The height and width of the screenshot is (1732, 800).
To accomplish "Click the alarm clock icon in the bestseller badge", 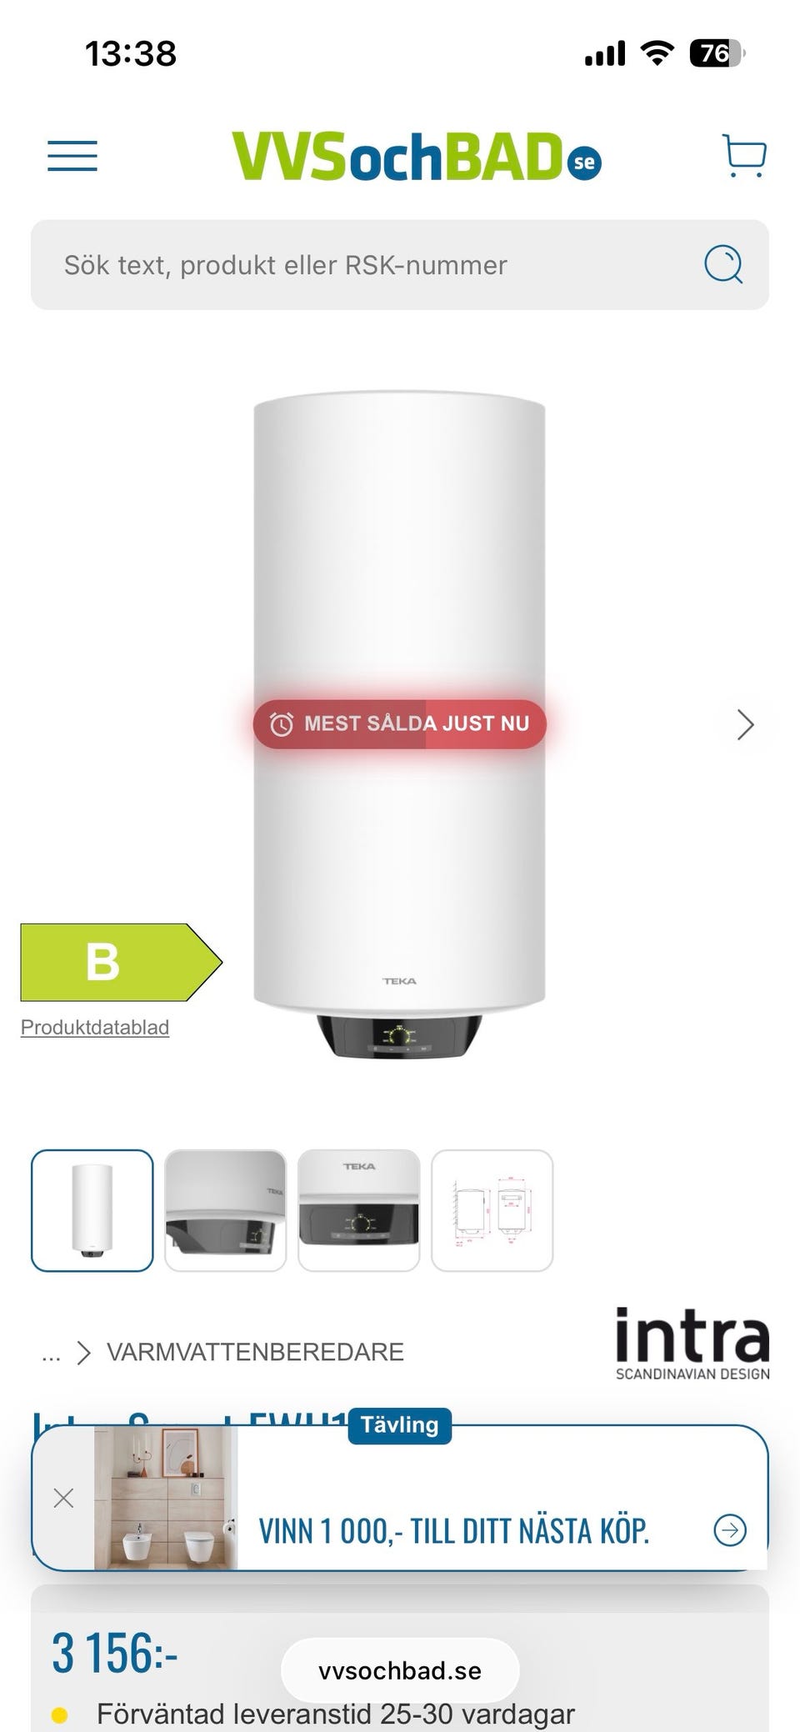I will point(282,724).
